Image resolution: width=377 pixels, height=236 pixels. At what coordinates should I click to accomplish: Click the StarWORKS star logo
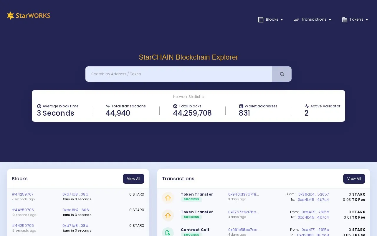coord(29,16)
